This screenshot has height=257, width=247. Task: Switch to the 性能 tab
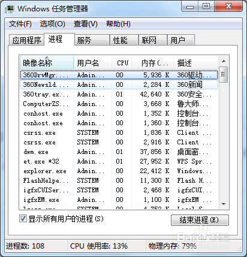point(124,40)
